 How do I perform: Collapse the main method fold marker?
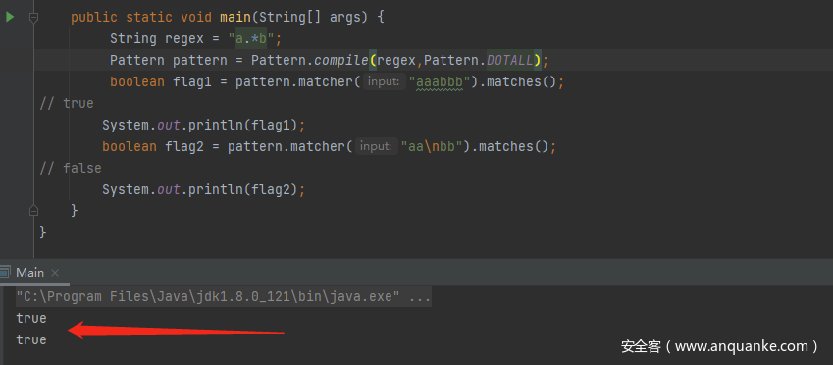tap(34, 18)
